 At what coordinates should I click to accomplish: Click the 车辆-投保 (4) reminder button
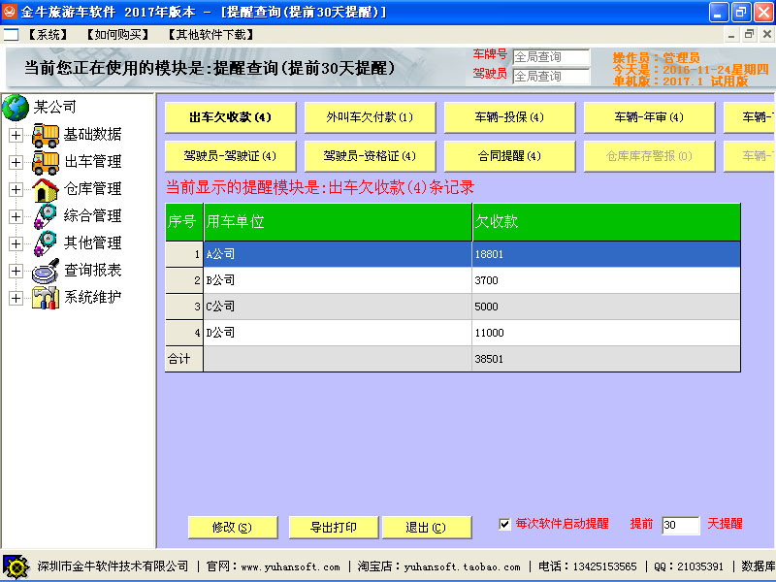coord(509,117)
